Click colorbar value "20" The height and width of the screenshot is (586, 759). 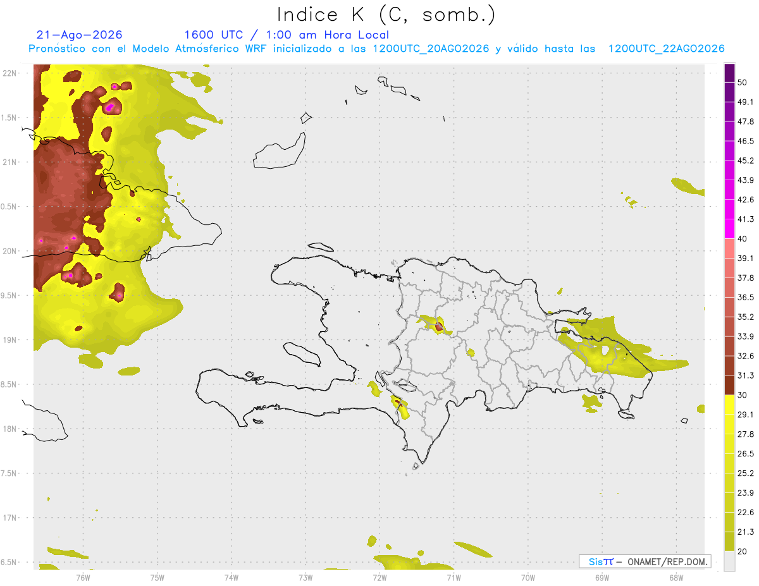click(743, 552)
